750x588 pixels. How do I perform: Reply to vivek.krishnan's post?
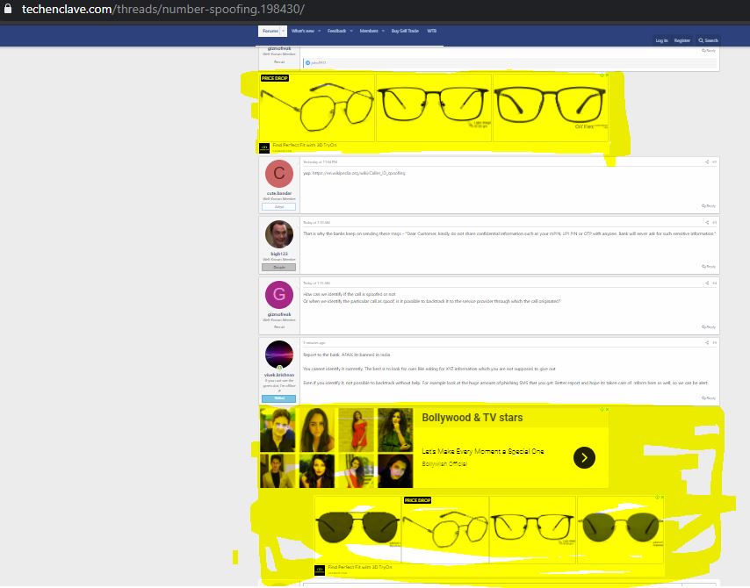point(709,398)
